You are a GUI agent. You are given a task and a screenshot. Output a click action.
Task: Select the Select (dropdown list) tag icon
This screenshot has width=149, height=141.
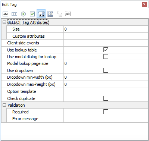(x=41, y=14)
